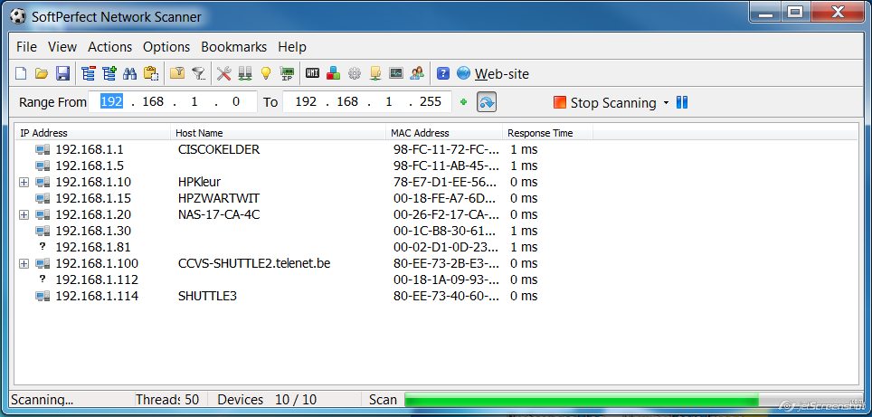The width and height of the screenshot is (872, 417).
Task: Expand the 192.168.1.100 CCVS-SHUTTLE2 row
Action: click(24, 263)
